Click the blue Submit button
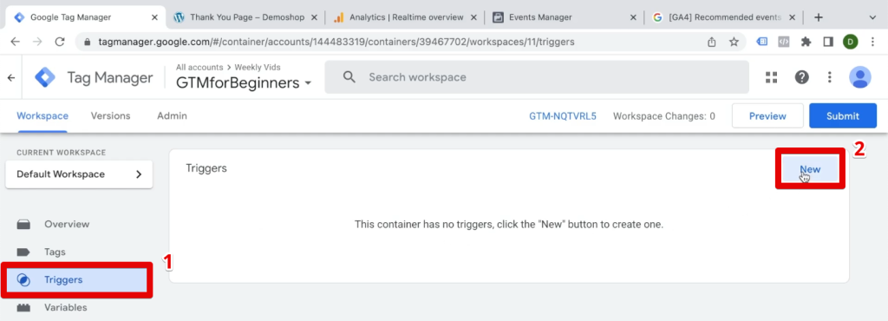The width and height of the screenshot is (888, 321). [x=843, y=116]
